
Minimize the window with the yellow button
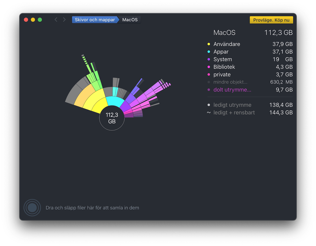pyautogui.click(x=33, y=20)
